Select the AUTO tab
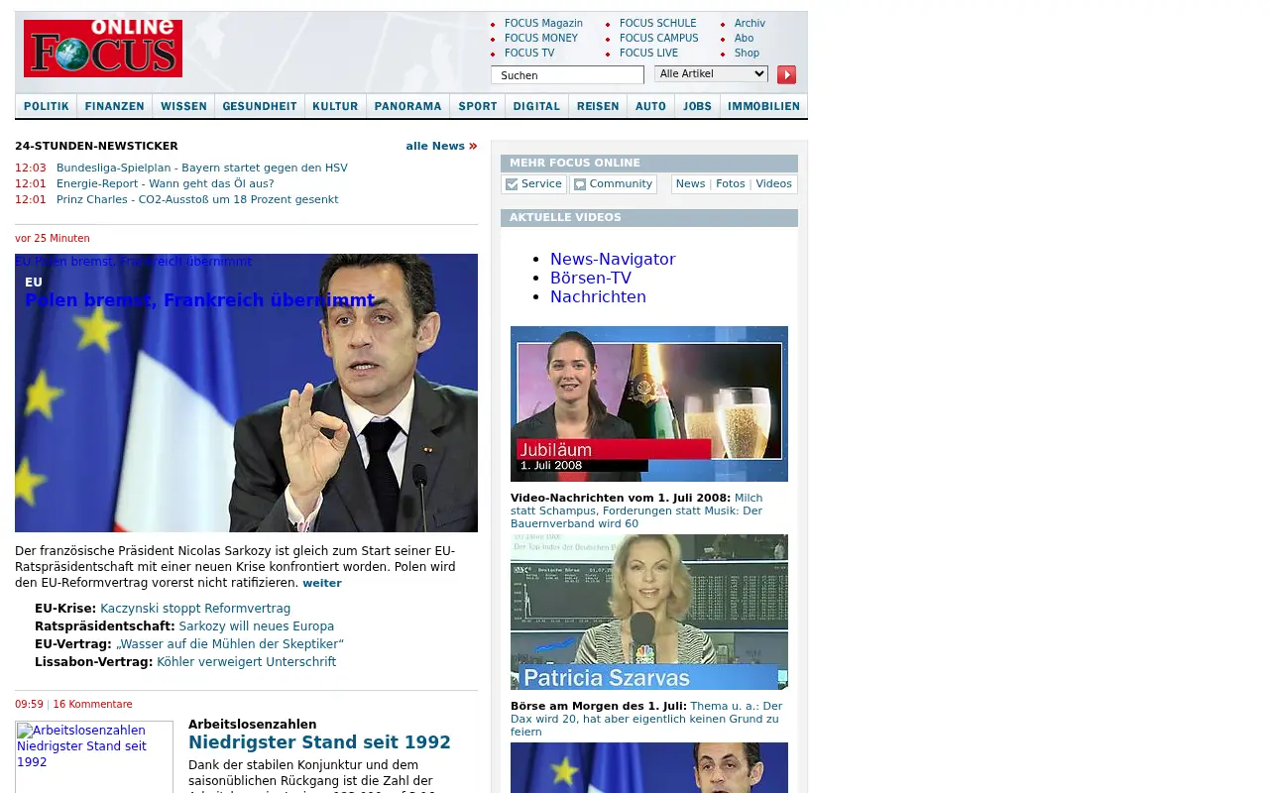The height and width of the screenshot is (793, 1269). tap(650, 106)
